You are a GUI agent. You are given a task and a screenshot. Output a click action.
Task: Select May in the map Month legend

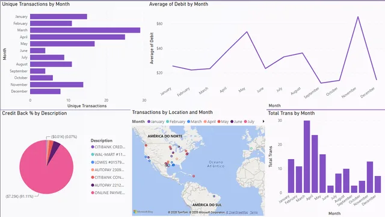coord(223,122)
